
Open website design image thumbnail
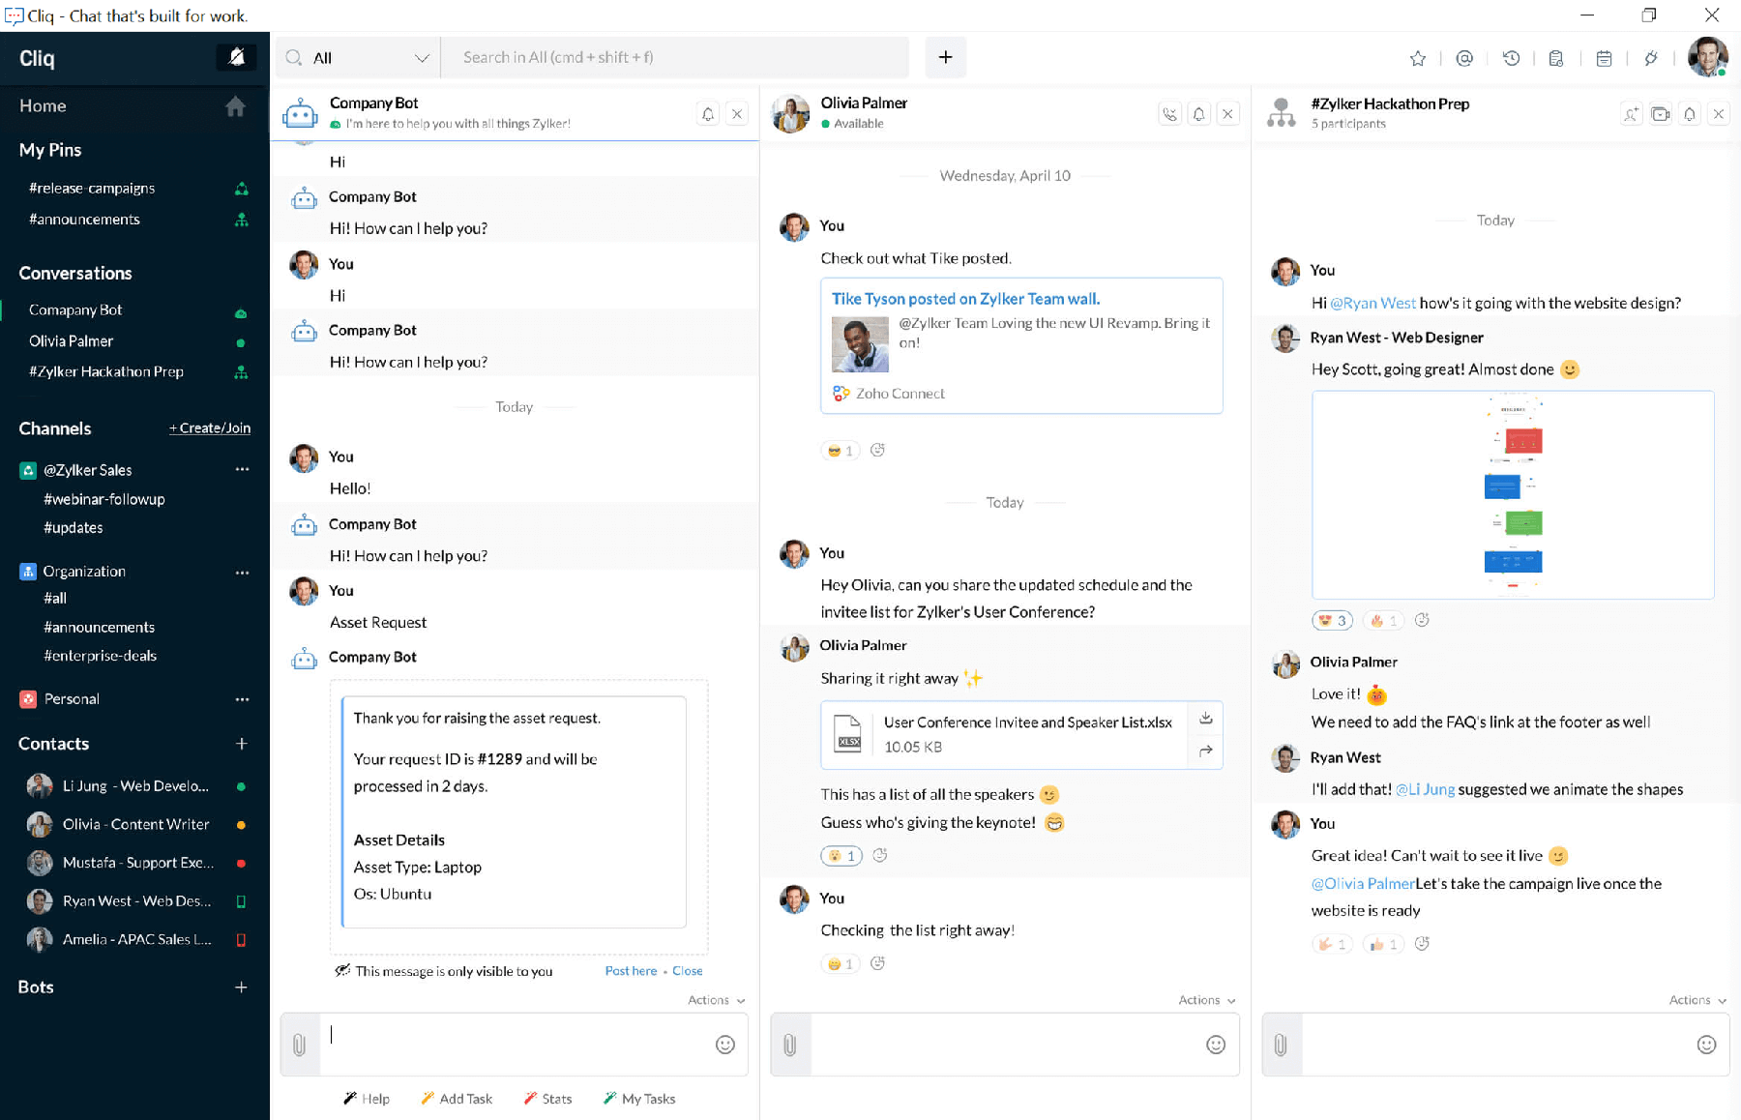[1513, 494]
